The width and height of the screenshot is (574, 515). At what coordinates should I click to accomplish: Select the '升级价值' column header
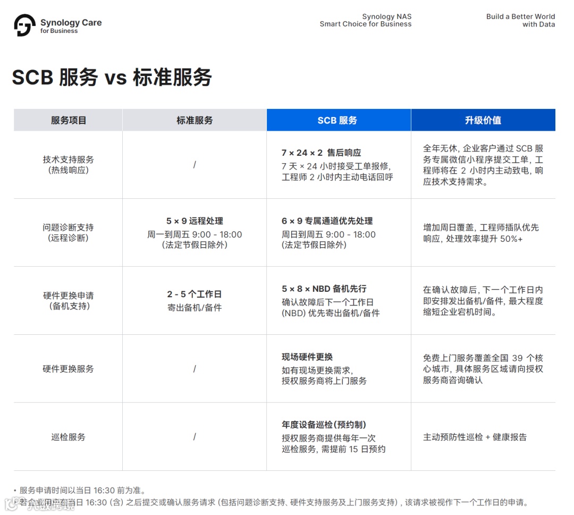(x=483, y=120)
